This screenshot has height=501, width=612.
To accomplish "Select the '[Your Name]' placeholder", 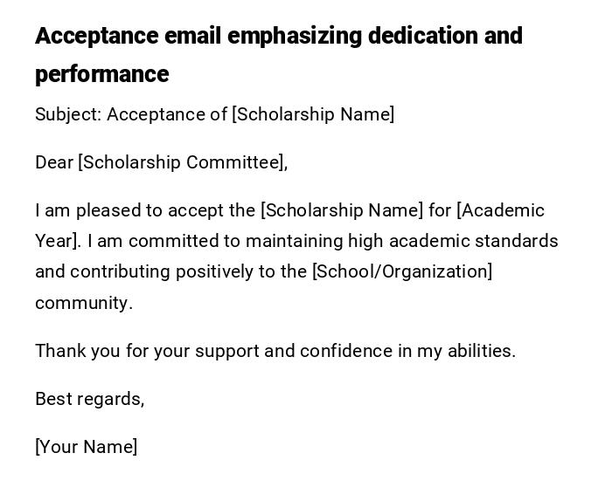I will (87, 447).
